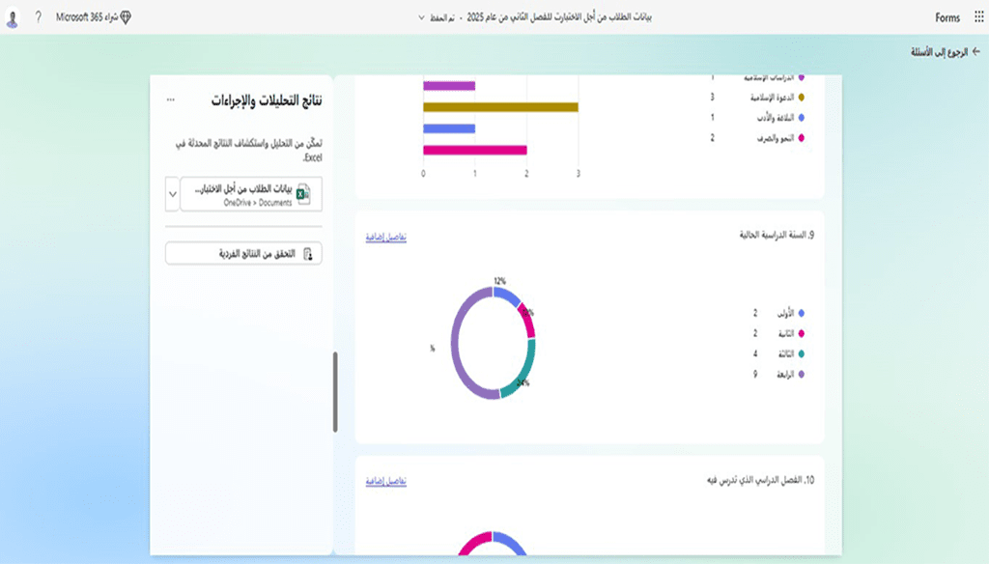Click the النحو والصرف legend label
The width and height of the screenshot is (989, 564).
click(x=776, y=138)
